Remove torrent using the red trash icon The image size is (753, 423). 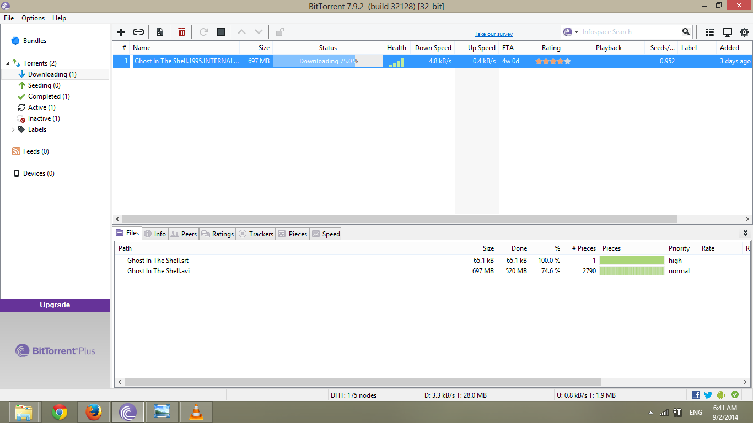[181, 32]
